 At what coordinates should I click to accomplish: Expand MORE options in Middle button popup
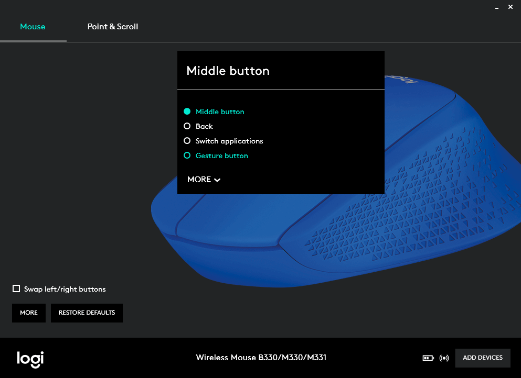pyautogui.click(x=204, y=180)
